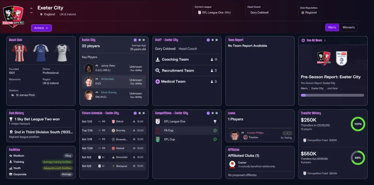Click Average training facilities badge

[x=57, y=162]
